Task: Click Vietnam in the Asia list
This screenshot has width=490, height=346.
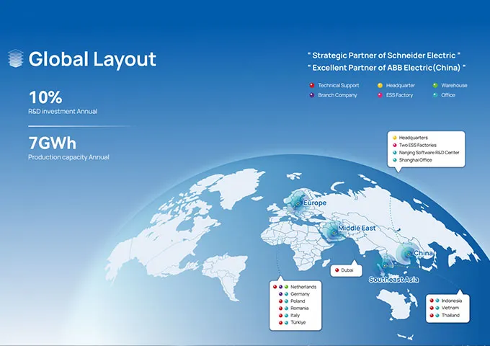Action: (450, 308)
